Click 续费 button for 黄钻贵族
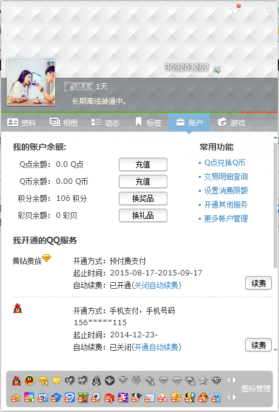 [258, 283]
